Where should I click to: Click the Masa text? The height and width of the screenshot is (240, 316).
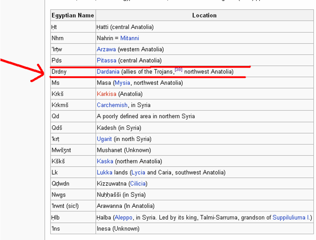coord(104,83)
